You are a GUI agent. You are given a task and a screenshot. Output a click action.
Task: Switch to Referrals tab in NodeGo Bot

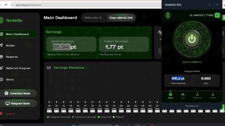pos(198,96)
